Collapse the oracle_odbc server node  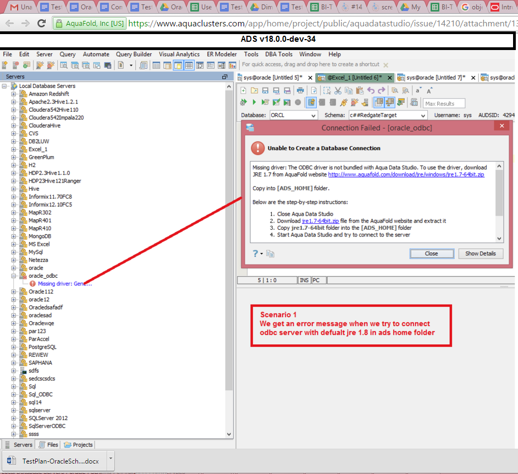point(14,276)
